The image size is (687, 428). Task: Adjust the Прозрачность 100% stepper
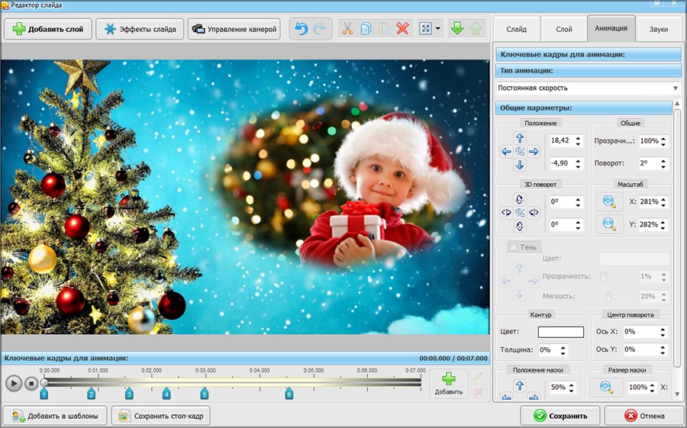tap(663, 141)
